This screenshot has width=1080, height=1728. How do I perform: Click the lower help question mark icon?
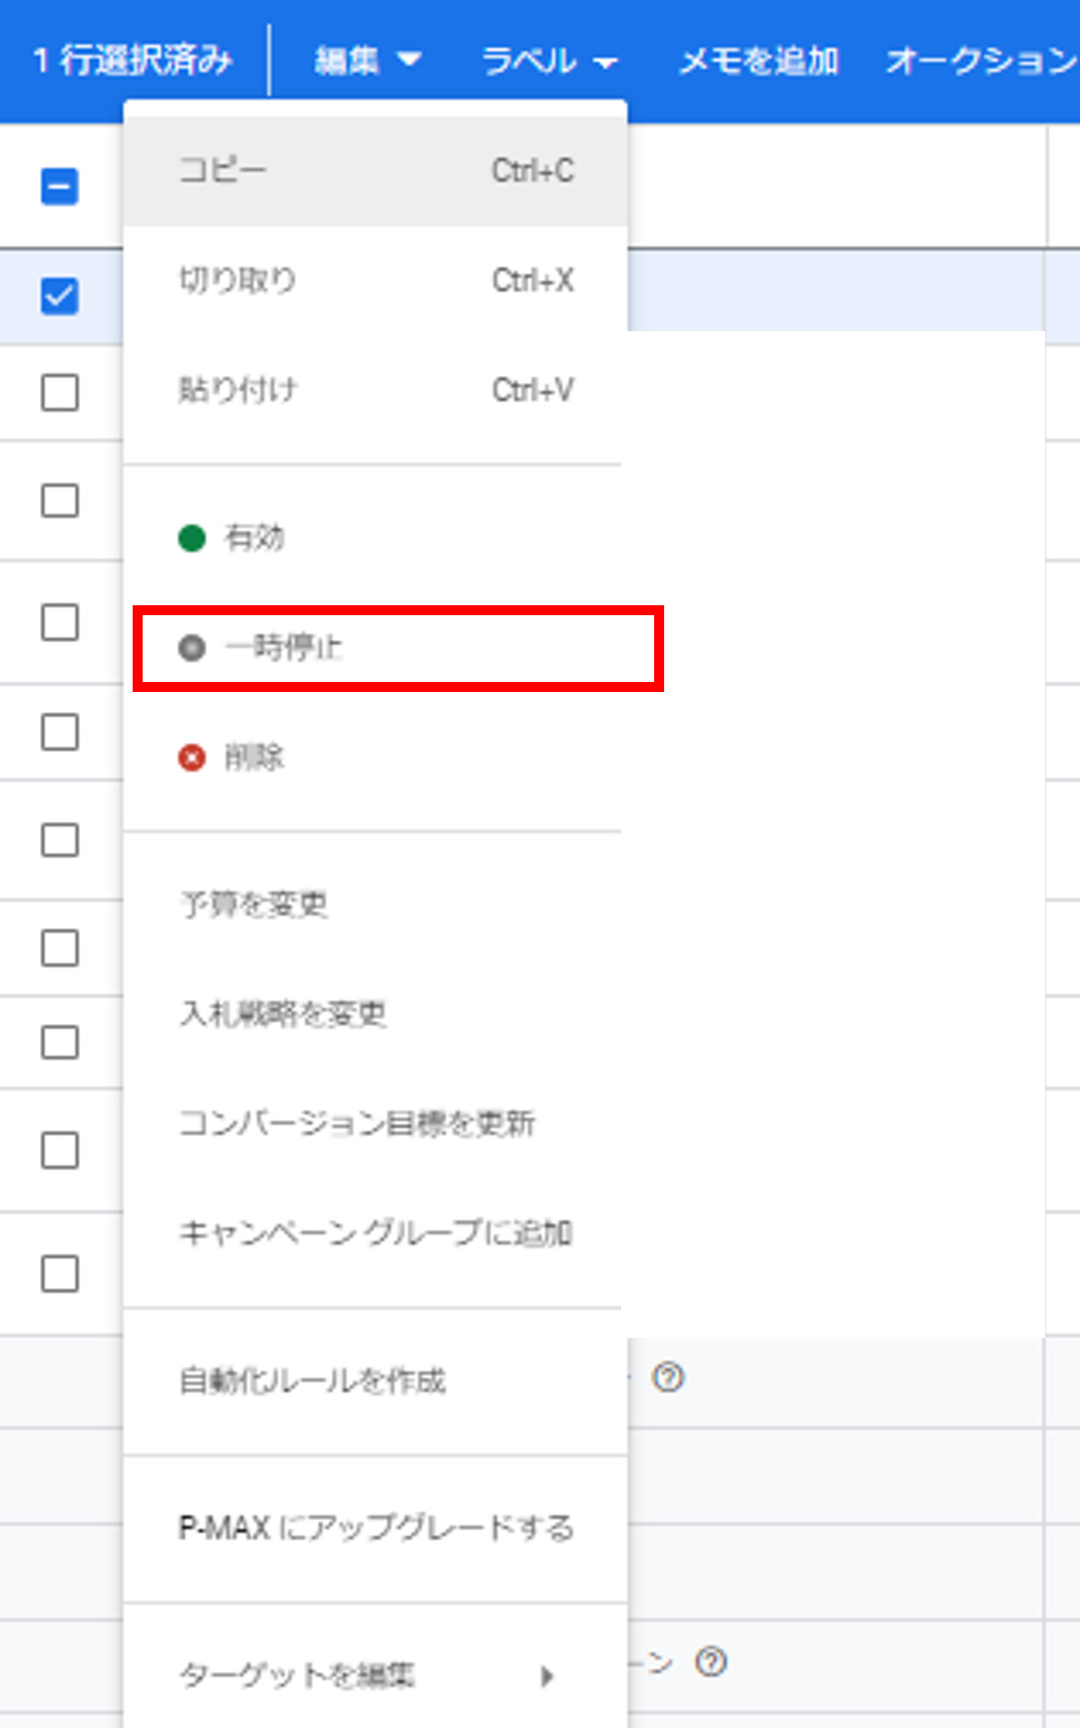pos(711,1662)
